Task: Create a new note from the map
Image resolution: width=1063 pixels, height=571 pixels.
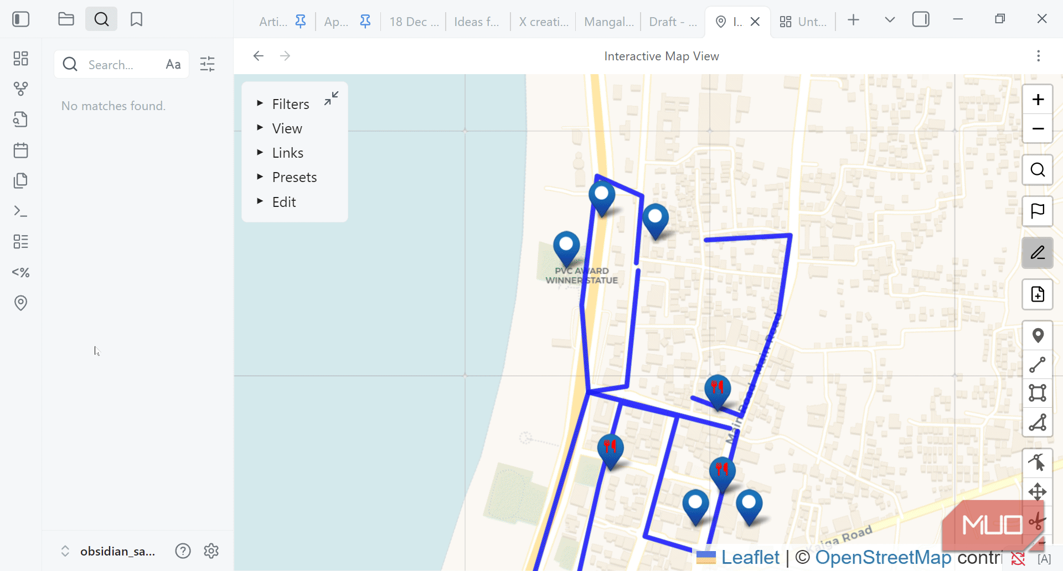Action: pos(1038,294)
